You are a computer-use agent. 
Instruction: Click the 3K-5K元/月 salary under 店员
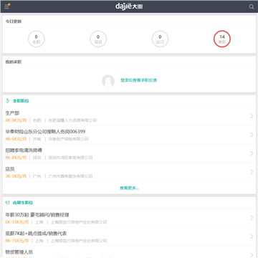pyautogui.click(x=16, y=176)
